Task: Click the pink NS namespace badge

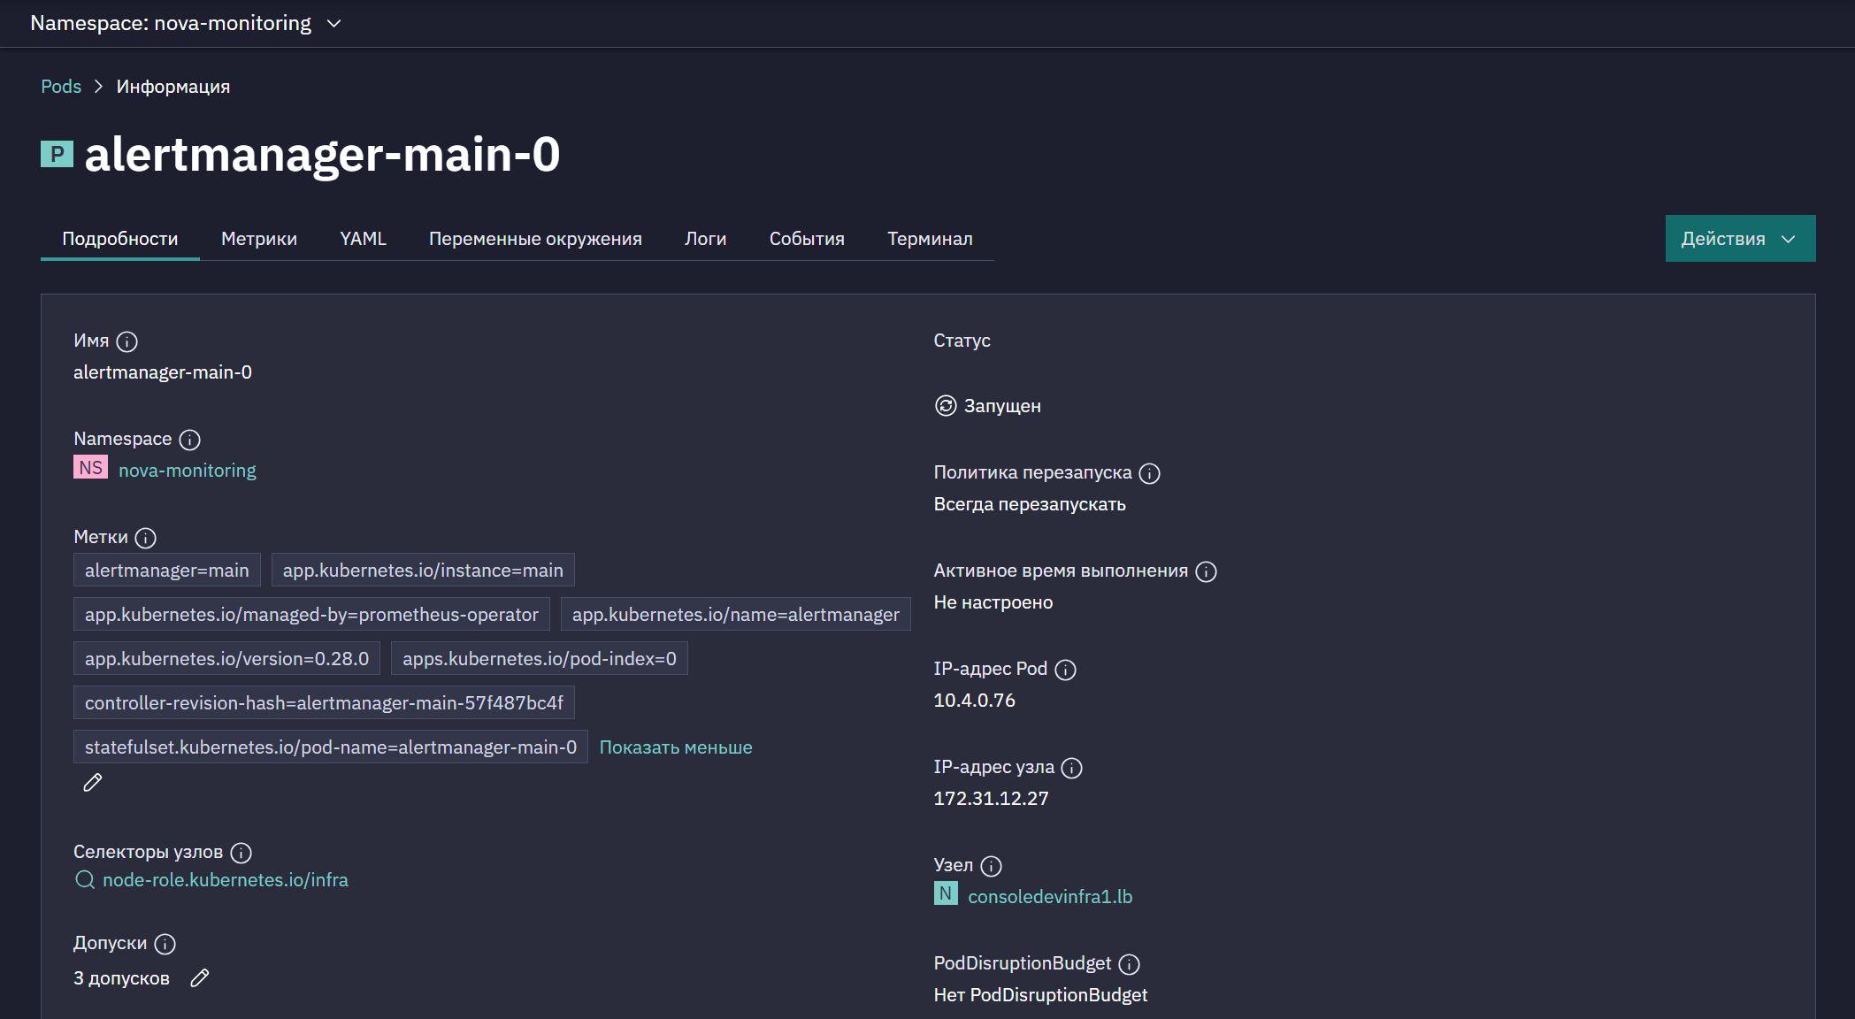Action: 90,468
